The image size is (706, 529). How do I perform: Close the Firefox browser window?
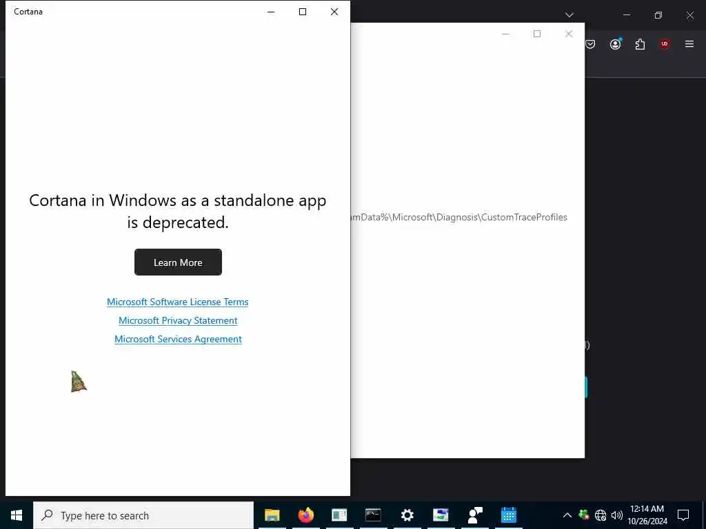pyautogui.click(x=689, y=15)
